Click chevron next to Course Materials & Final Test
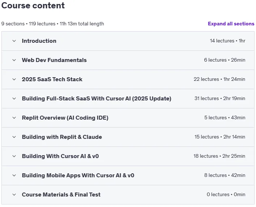 click(x=14, y=195)
